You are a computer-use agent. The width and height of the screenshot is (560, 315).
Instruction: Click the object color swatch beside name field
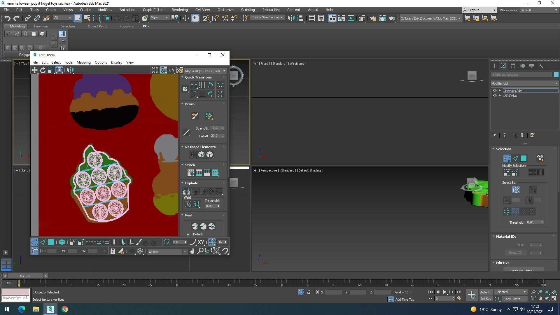click(x=556, y=75)
